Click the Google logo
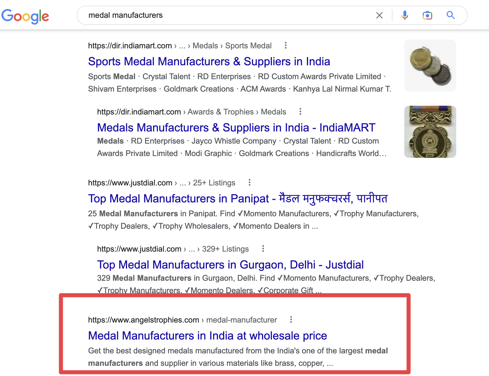Viewport: 489px width, 376px height. tap(25, 16)
